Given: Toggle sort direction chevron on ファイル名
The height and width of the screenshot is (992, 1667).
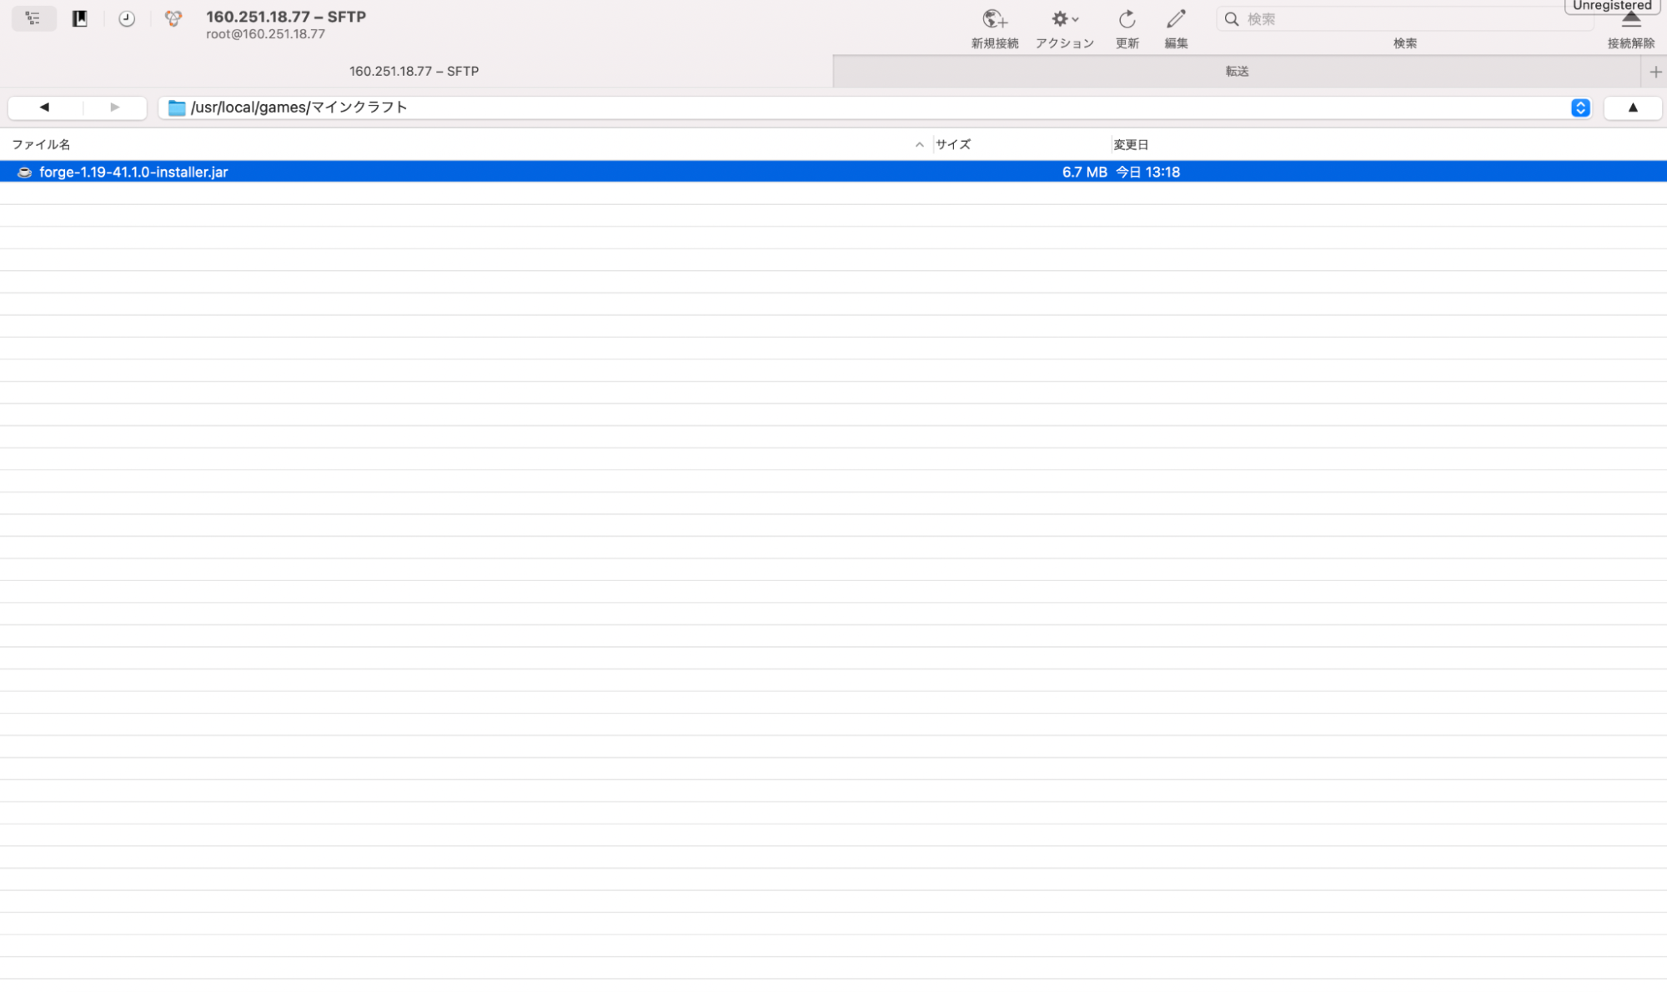Looking at the screenshot, I should 919,144.
